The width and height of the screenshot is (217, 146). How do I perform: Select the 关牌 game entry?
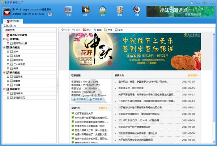pyautogui.click(x=16, y=68)
